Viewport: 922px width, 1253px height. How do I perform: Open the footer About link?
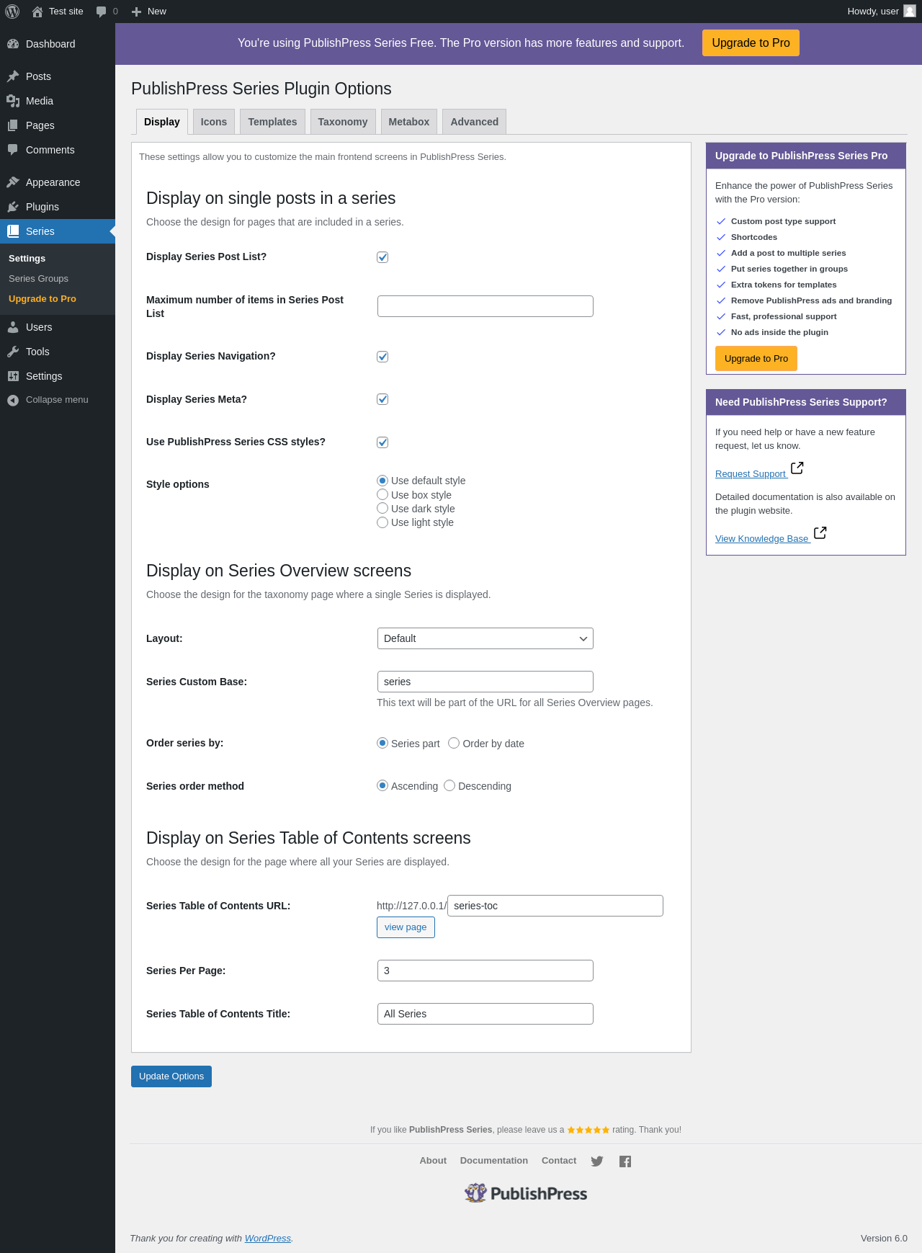433,1161
